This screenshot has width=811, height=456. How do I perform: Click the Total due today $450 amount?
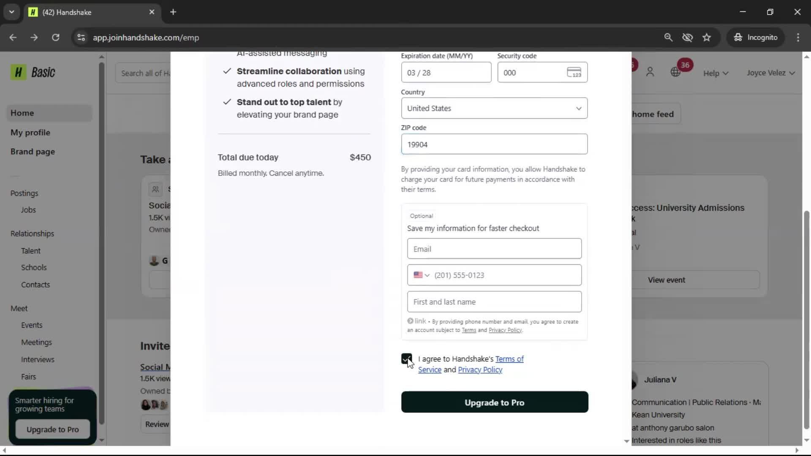360,157
